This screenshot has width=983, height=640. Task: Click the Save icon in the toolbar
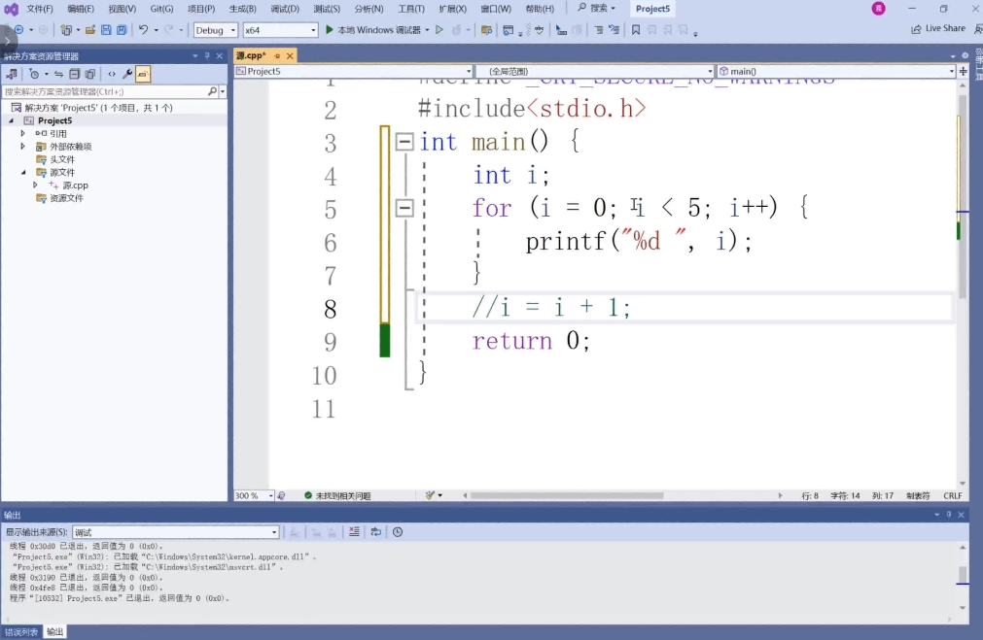(106, 30)
